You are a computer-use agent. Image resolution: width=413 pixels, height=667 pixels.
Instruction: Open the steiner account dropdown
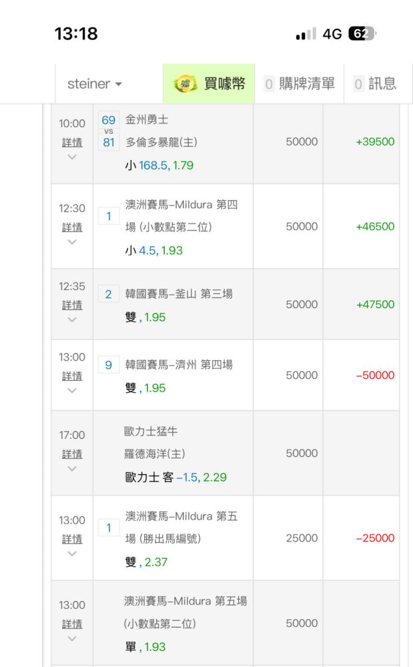pos(95,84)
